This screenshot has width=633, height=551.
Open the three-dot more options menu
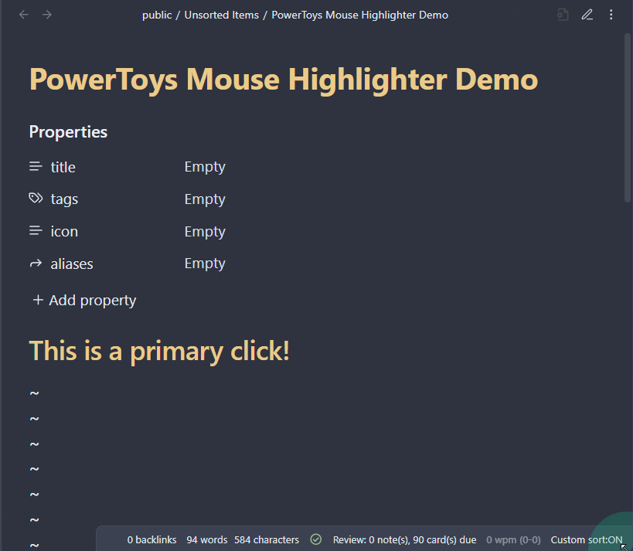point(611,15)
